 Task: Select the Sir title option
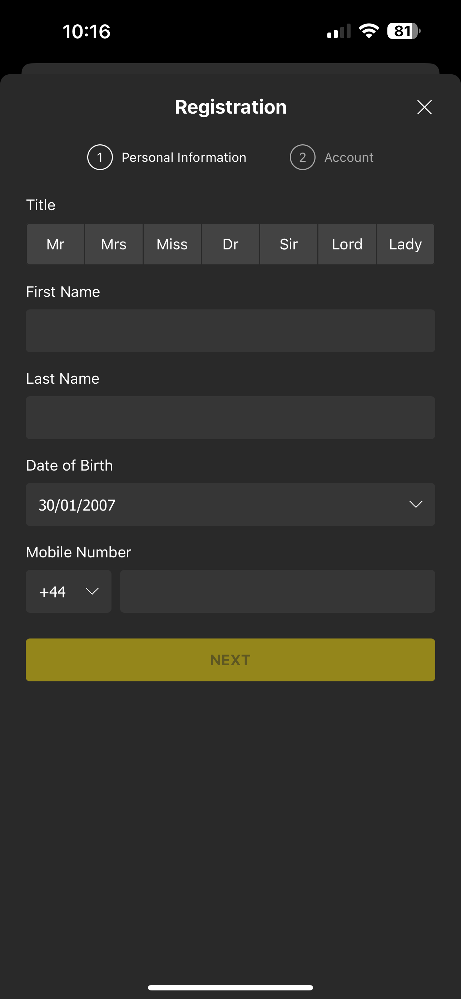click(x=288, y=244)
